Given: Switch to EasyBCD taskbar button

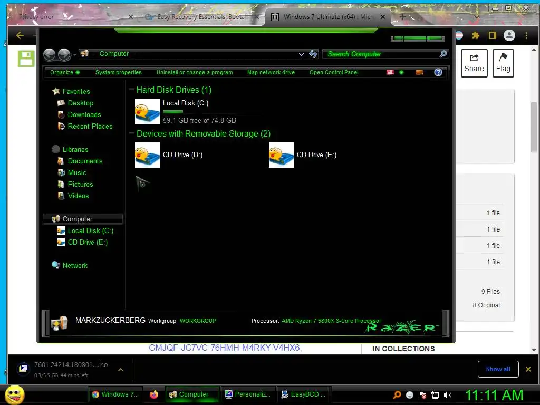Looking at the screenshot, I should (303, 394).
